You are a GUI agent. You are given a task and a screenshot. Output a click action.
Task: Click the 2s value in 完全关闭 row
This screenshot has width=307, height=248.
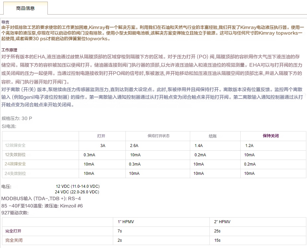pos(119,240)
